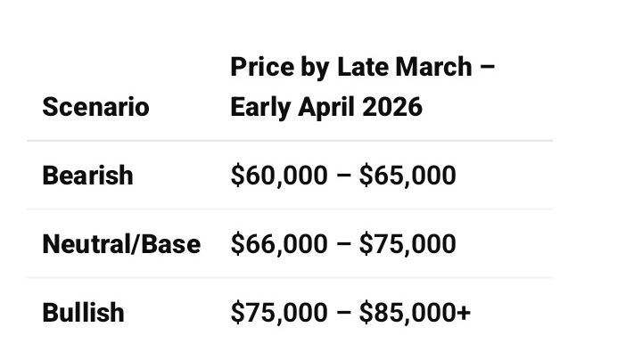Click divider between Neutral/Base and Bullish rows
Viewport: 642px width, 360px height.
[290, 278]
